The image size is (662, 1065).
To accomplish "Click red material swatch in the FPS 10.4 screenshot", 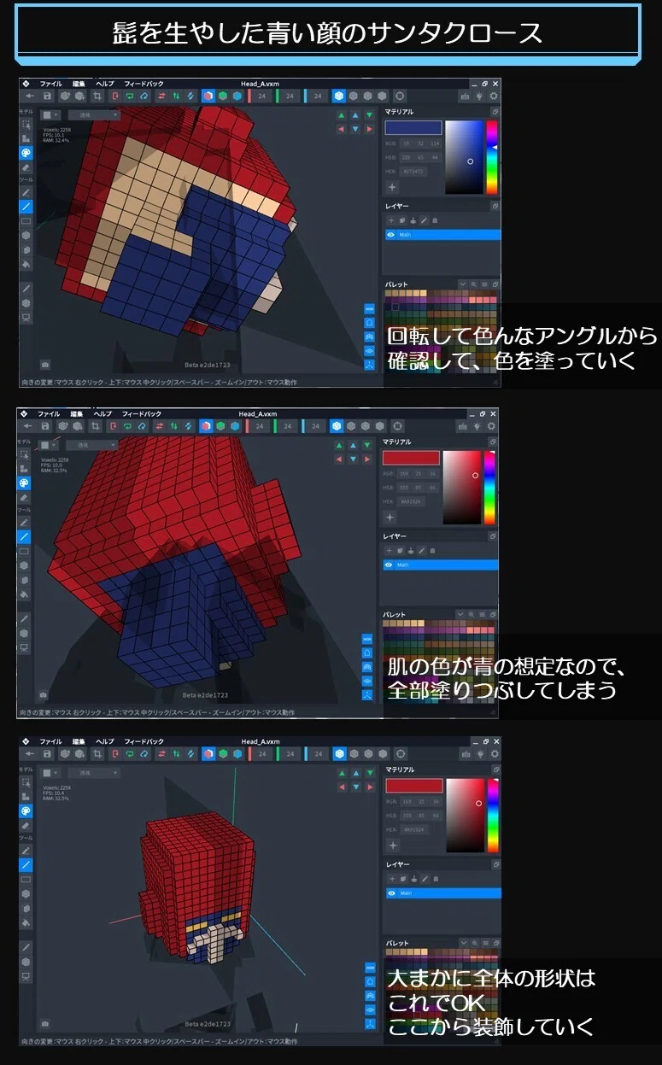I will pos(414,786).
